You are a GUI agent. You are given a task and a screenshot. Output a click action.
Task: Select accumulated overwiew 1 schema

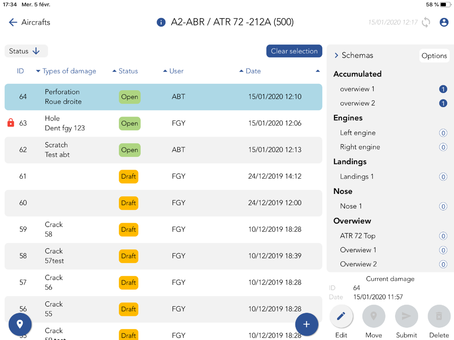(357, 89)
